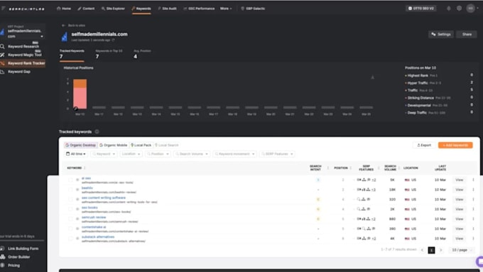The height and width of the screenshot is (272, 483).
Task: Check the checkbox for contentshake ai row
Action: (x=70, y=229)
